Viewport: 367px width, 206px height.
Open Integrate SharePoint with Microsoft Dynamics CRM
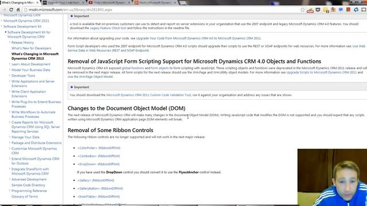30,171
